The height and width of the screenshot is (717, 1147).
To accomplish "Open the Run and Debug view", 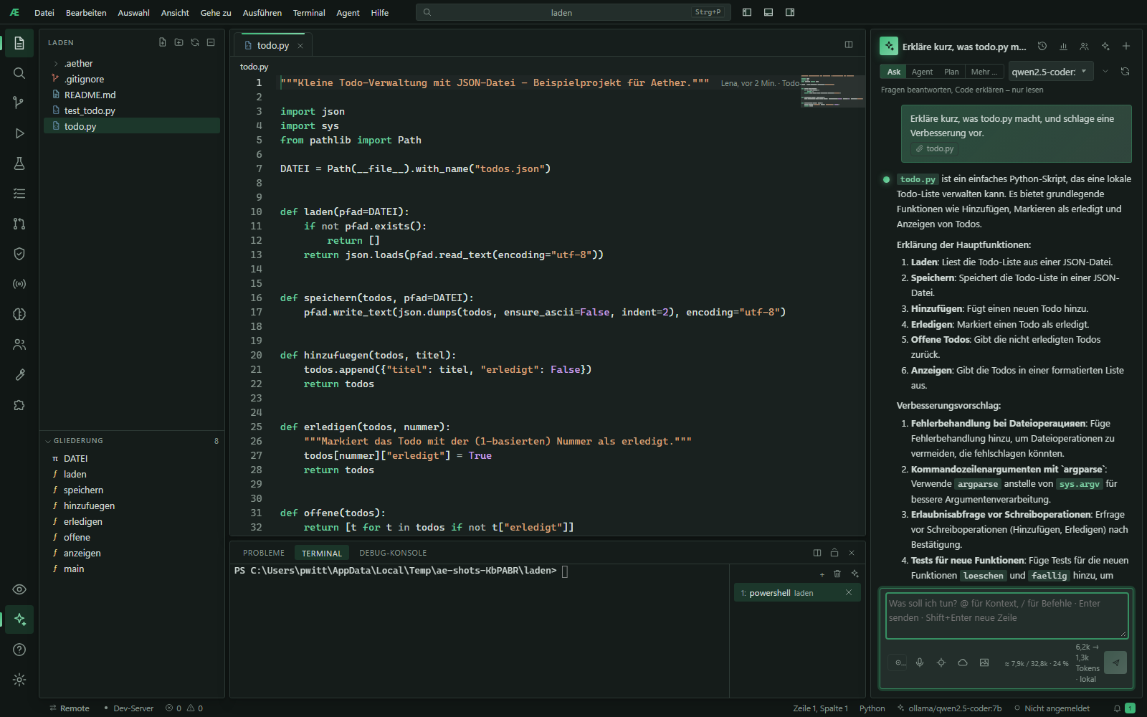I will pyautogui.click(x=19, y=133).
